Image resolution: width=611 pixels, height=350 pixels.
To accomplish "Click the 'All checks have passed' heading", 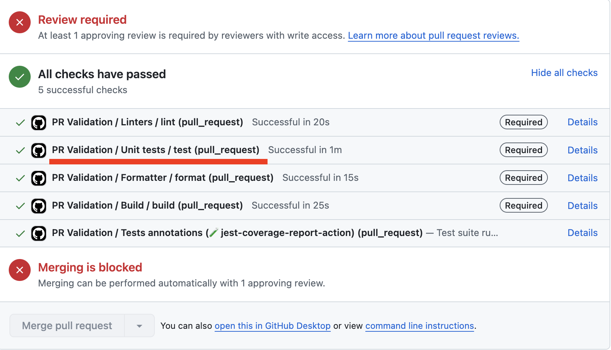I will 102,74.
